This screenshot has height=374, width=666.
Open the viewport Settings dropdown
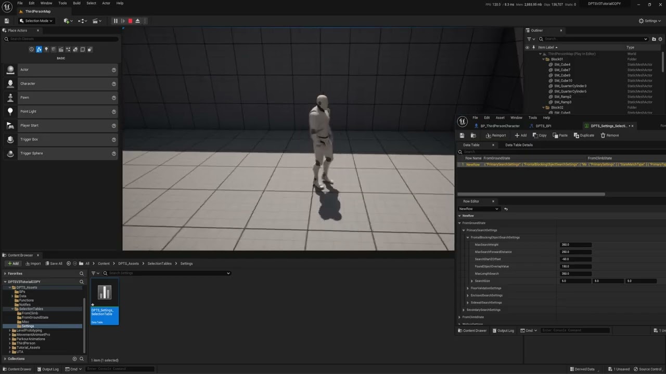click(650, 21)
